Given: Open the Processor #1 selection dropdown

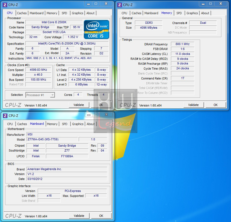Looking at the screenshot, I should (40, 95).
